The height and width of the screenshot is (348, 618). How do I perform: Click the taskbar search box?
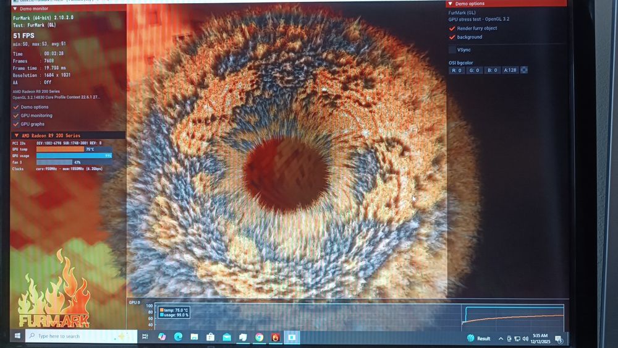[x=81, y=336]
